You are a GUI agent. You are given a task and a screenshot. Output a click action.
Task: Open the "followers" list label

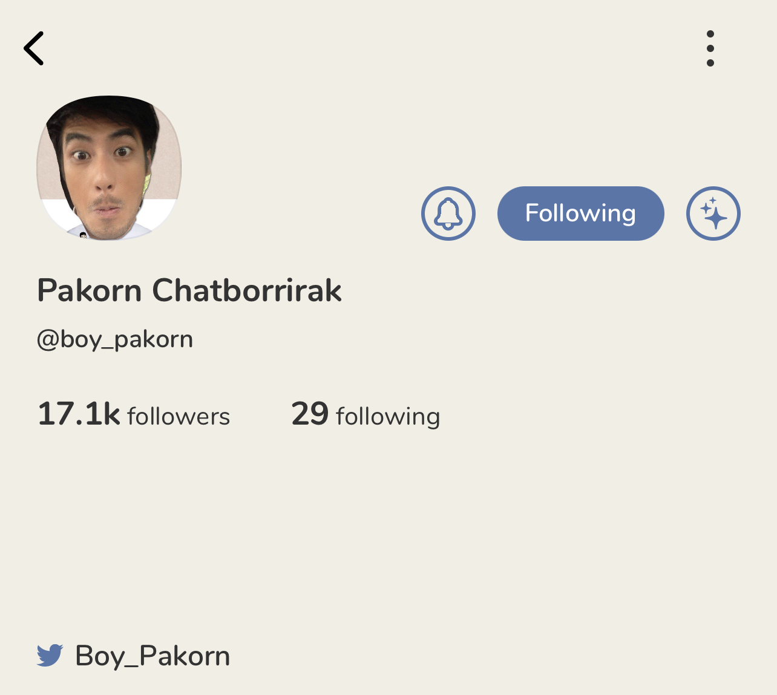[179, 417]
